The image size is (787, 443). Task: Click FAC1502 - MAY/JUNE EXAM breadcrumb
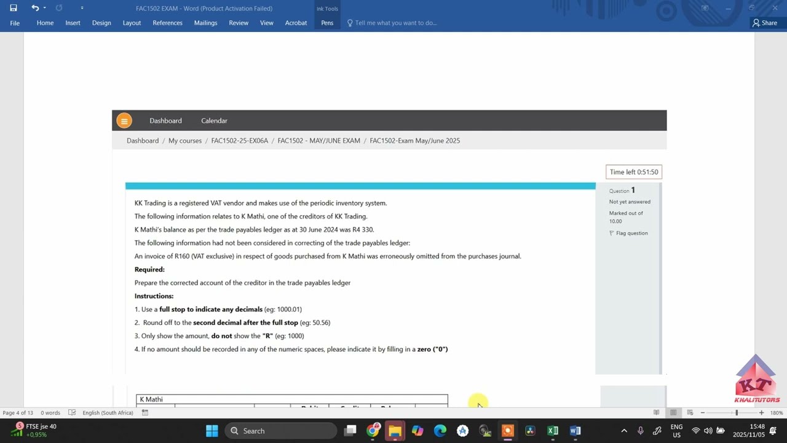point(318,140)
